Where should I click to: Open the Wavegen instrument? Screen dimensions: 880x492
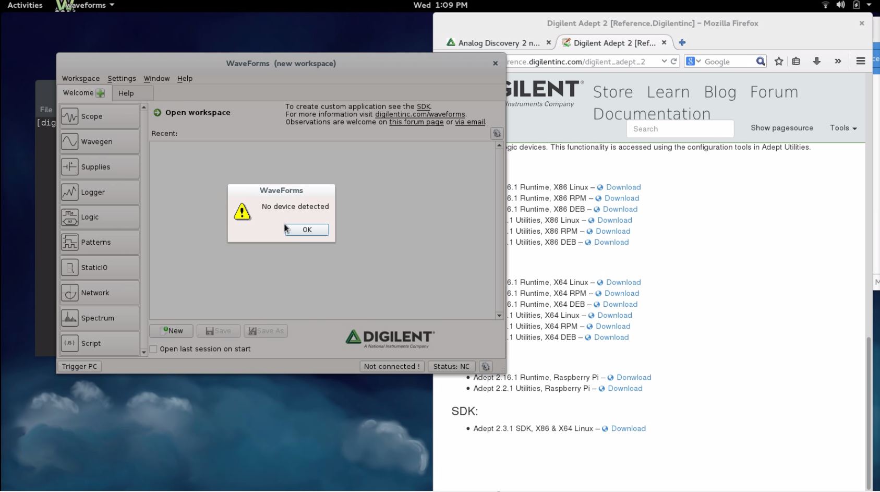[x=100, y=141]
